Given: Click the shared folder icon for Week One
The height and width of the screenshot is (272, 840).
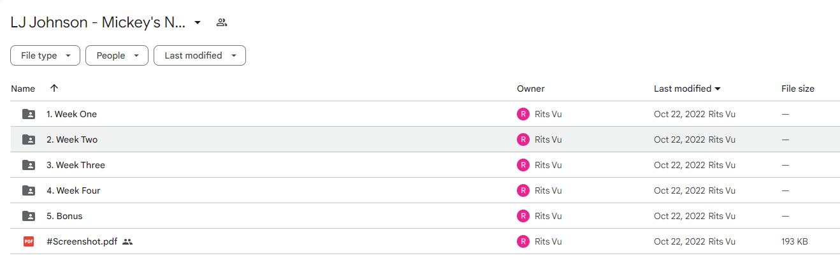Looking at the screenshot, I should (x=29, y=114).
